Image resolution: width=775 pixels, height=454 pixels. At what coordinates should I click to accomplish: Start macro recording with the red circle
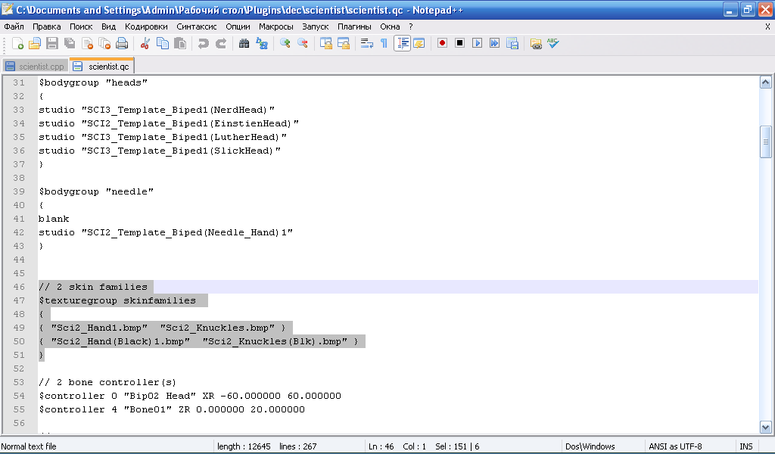click(442, 43)
